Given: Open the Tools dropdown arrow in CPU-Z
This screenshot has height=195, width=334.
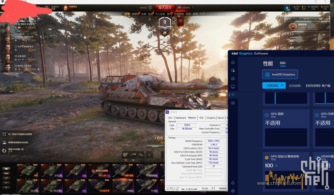Looking at the screenshot, I should [x=212, y=188].
